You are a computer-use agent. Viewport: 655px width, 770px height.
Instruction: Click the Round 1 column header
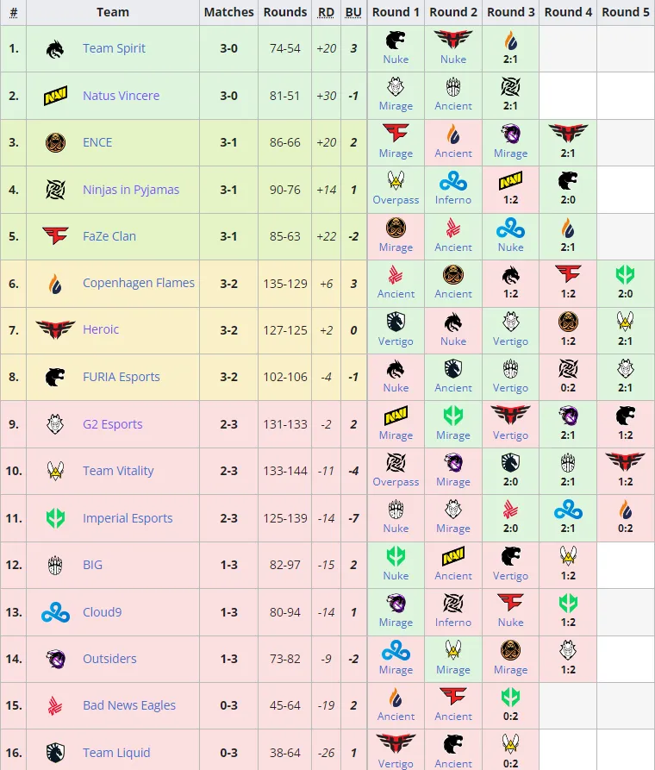[x=396, y=12]
